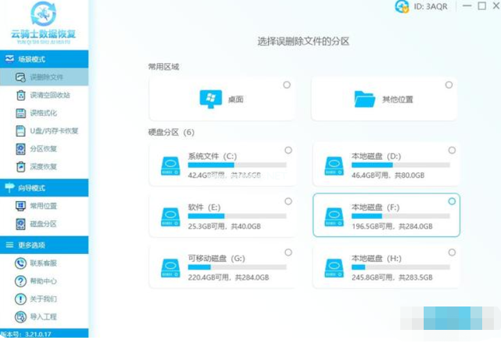
Task: Click the 误清空回收站 recycle bin icon
Action: pyautogui.click(x=20, y=95)
